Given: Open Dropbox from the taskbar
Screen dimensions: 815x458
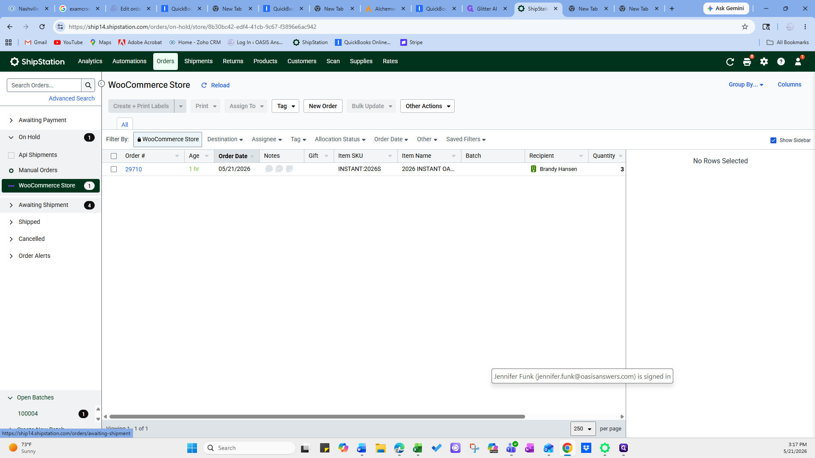Looking at the screenshot, I should (586, 448).
